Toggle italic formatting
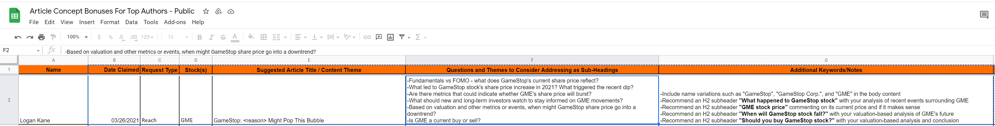Screen dimensions: 995x126 point(211,37)
